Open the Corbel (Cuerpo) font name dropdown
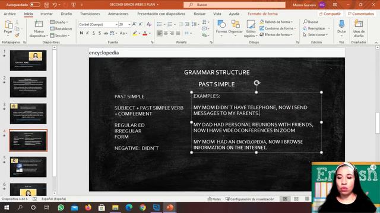 [x=116, y=25]
